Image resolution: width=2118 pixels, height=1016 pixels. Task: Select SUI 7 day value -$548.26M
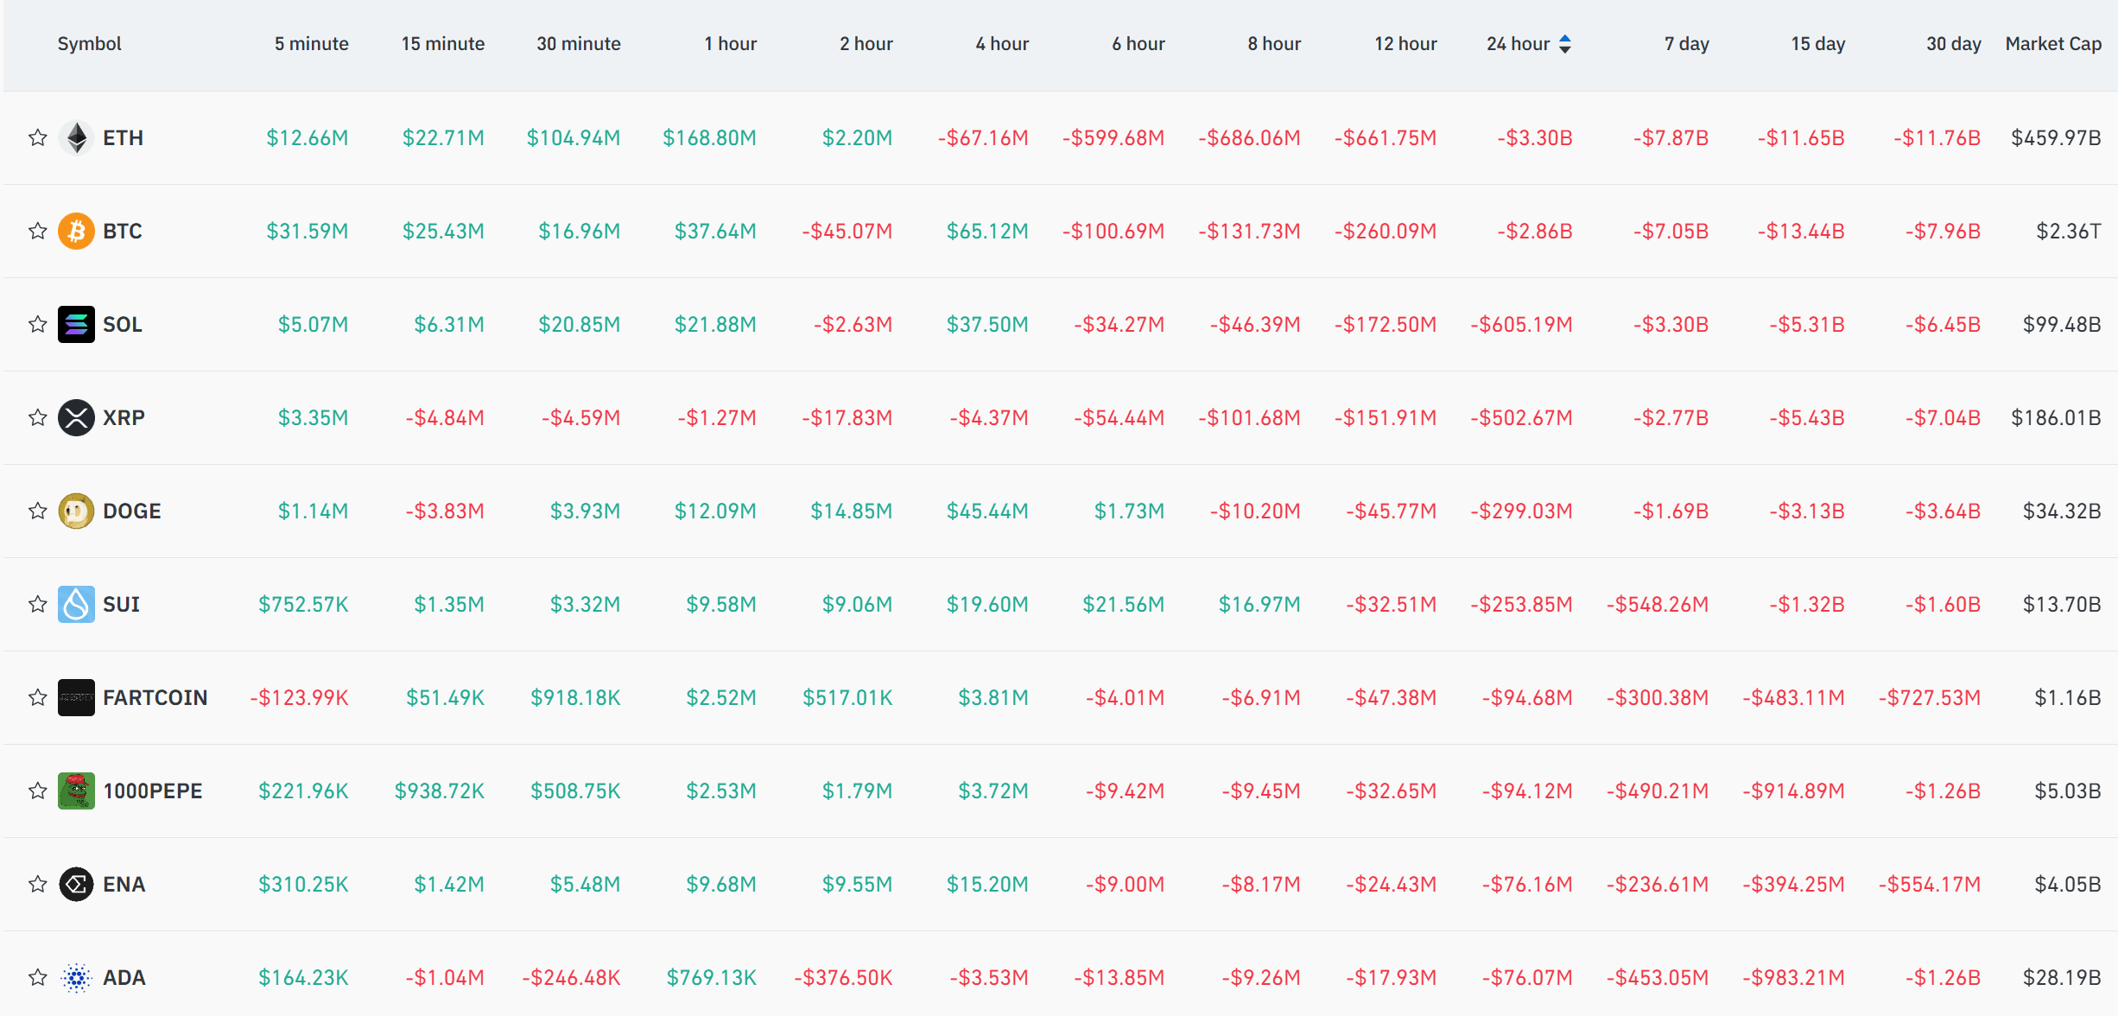[1657, 604]
